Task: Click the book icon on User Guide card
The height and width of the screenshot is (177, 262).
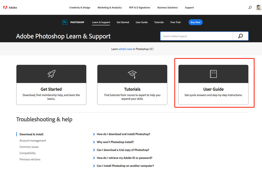Action: point(213,74)
